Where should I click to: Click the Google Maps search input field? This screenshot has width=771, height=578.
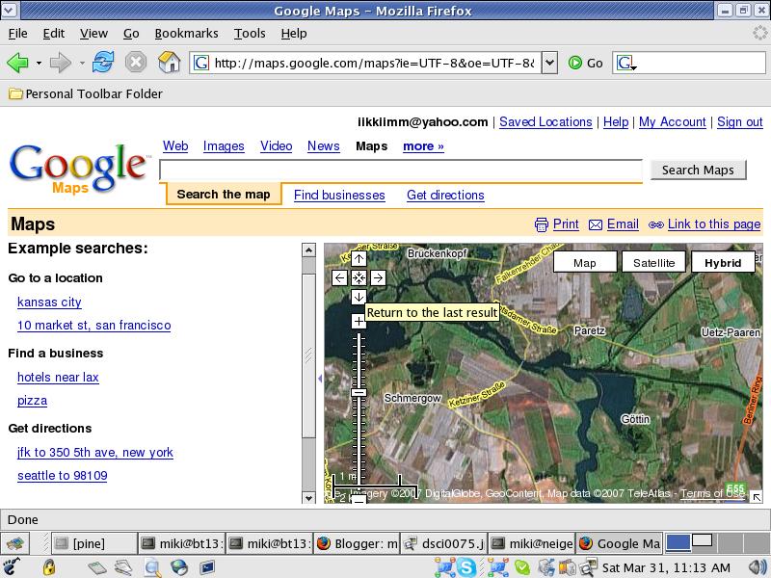coord(400,171)
